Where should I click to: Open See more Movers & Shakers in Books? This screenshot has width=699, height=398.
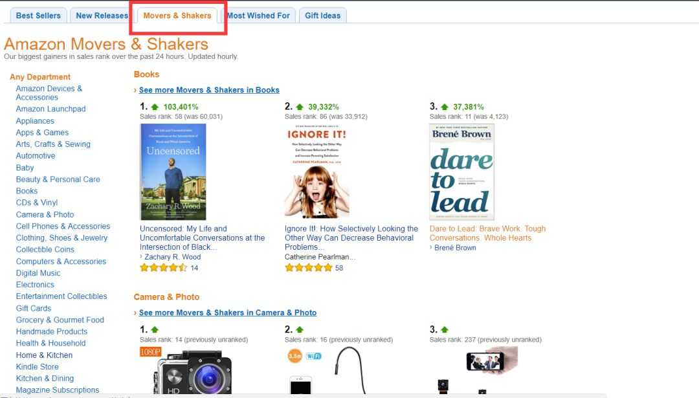point(209,90)
